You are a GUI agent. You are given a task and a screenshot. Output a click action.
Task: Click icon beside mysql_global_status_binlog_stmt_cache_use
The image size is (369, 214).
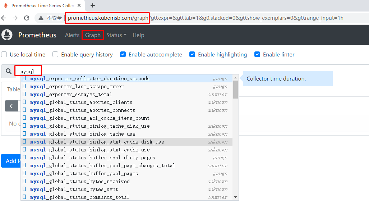click(x=24, y=149)
